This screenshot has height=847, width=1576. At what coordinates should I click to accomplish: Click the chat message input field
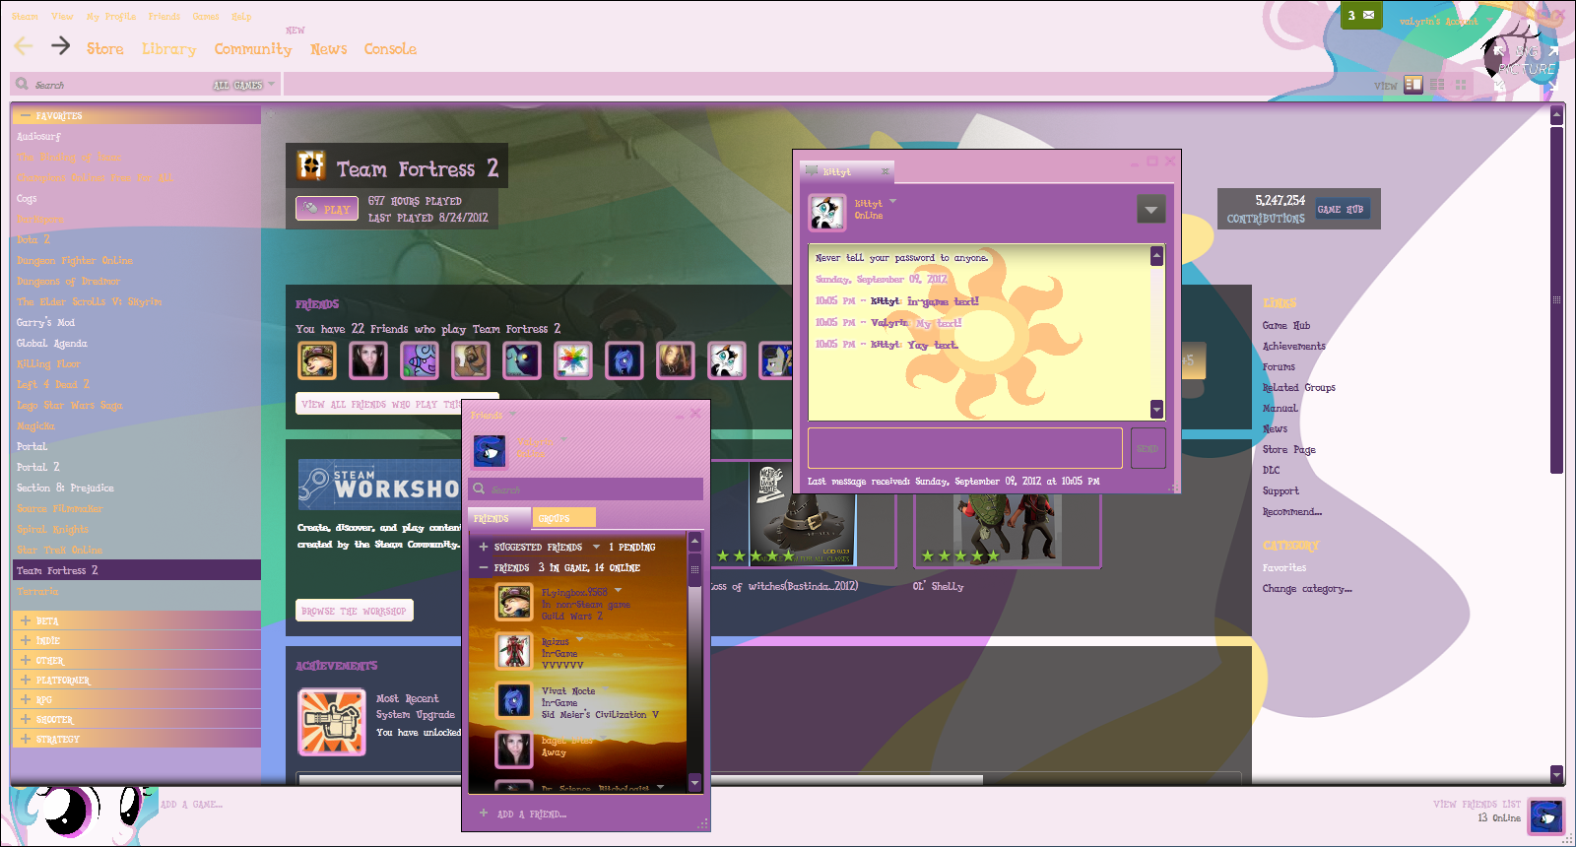click(965, 448)
